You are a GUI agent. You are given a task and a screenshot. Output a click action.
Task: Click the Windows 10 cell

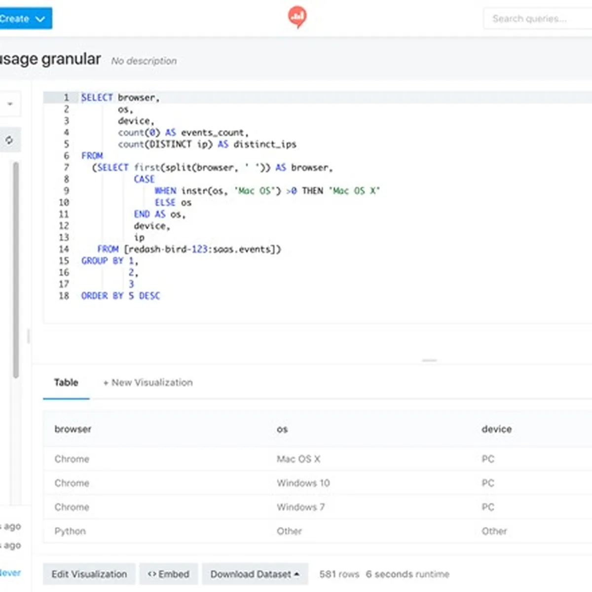303,483
